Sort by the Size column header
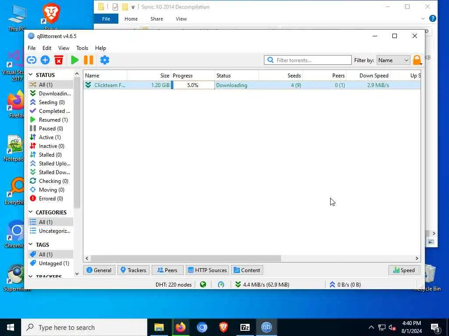 (149, 75)
